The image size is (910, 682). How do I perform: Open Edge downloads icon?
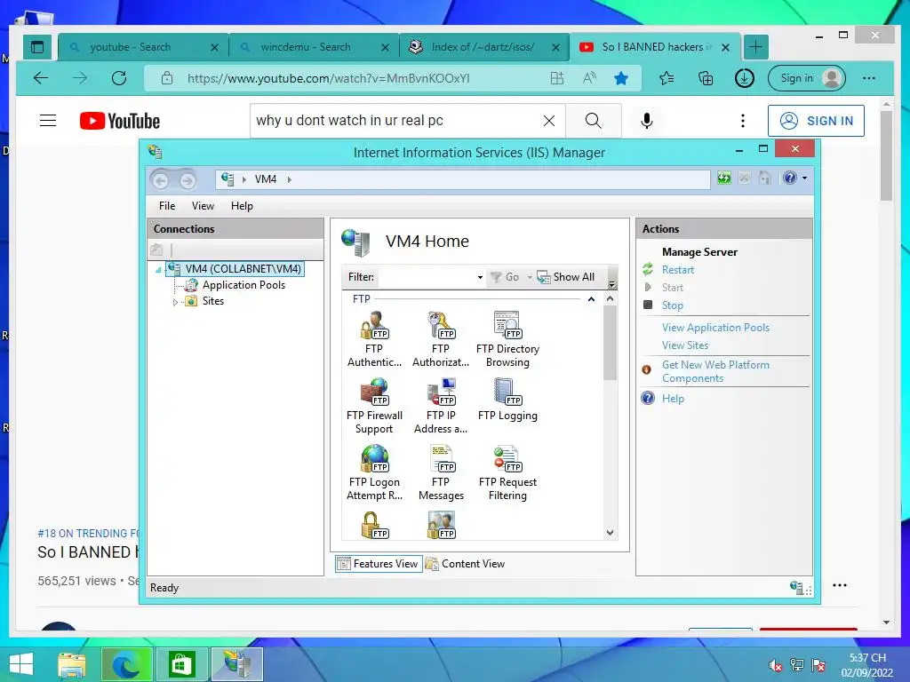click(744, 78)
